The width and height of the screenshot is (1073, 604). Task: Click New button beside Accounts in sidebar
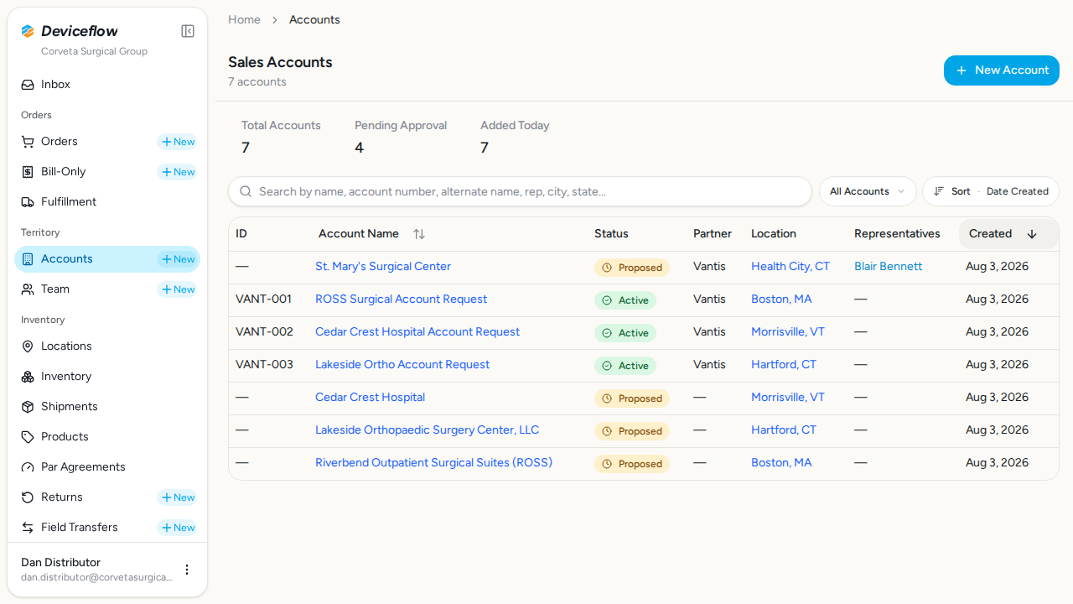[x=178, y=259]
